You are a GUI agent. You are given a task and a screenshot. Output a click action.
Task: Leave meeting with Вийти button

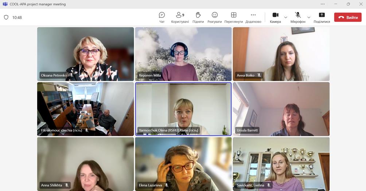pyautogui.click(x=348, y=17)
